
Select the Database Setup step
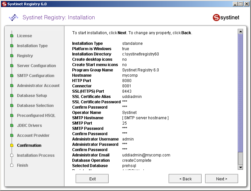point(32,95)
